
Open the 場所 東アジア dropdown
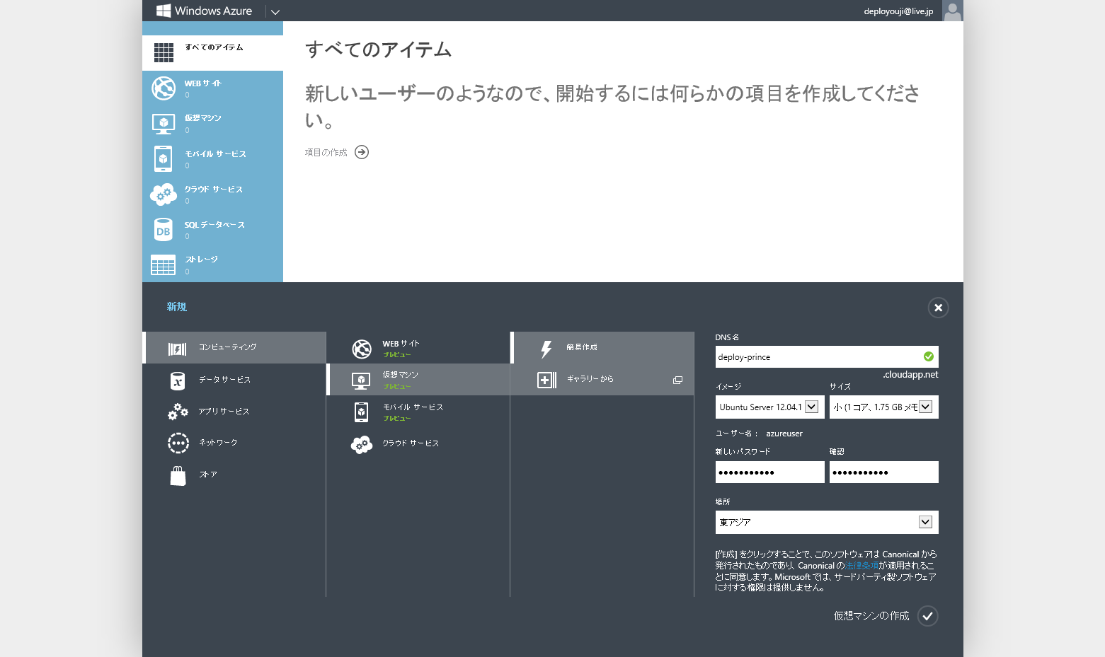(x=827, y=522)
